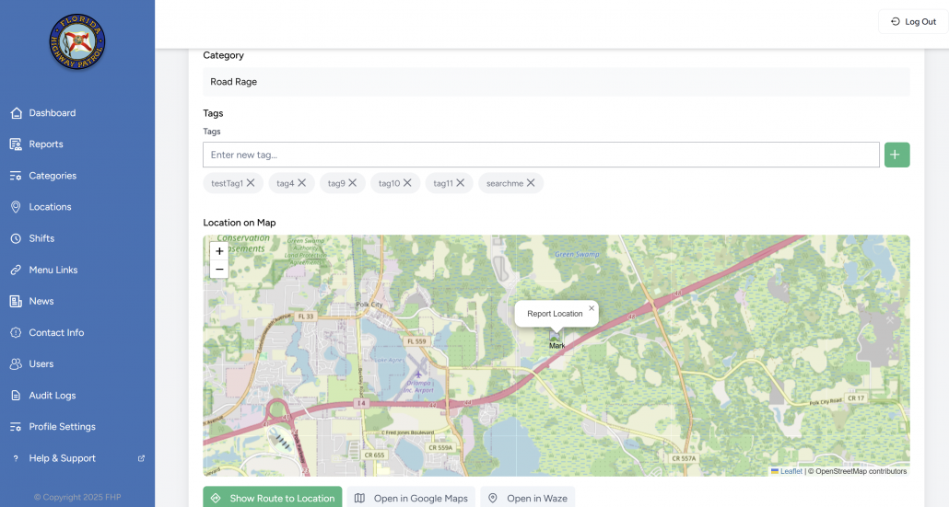Click the green add tag plus button
This screenshot has width=949, height=507.
point(896,155)
